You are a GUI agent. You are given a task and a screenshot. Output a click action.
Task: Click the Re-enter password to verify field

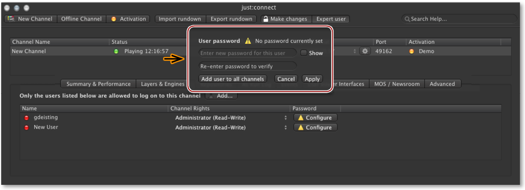(x=248, y=66)
